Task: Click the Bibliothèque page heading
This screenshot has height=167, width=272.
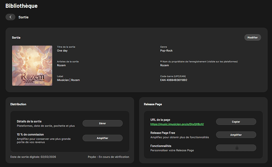Action: (x=22, y=6)
